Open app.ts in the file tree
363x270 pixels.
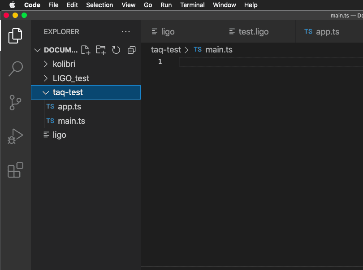pos(69,107)
